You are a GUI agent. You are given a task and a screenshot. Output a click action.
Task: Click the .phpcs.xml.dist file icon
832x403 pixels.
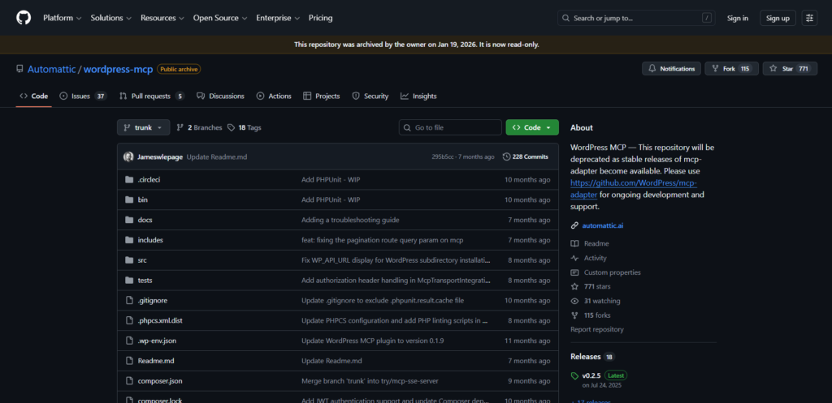point(129,320)
